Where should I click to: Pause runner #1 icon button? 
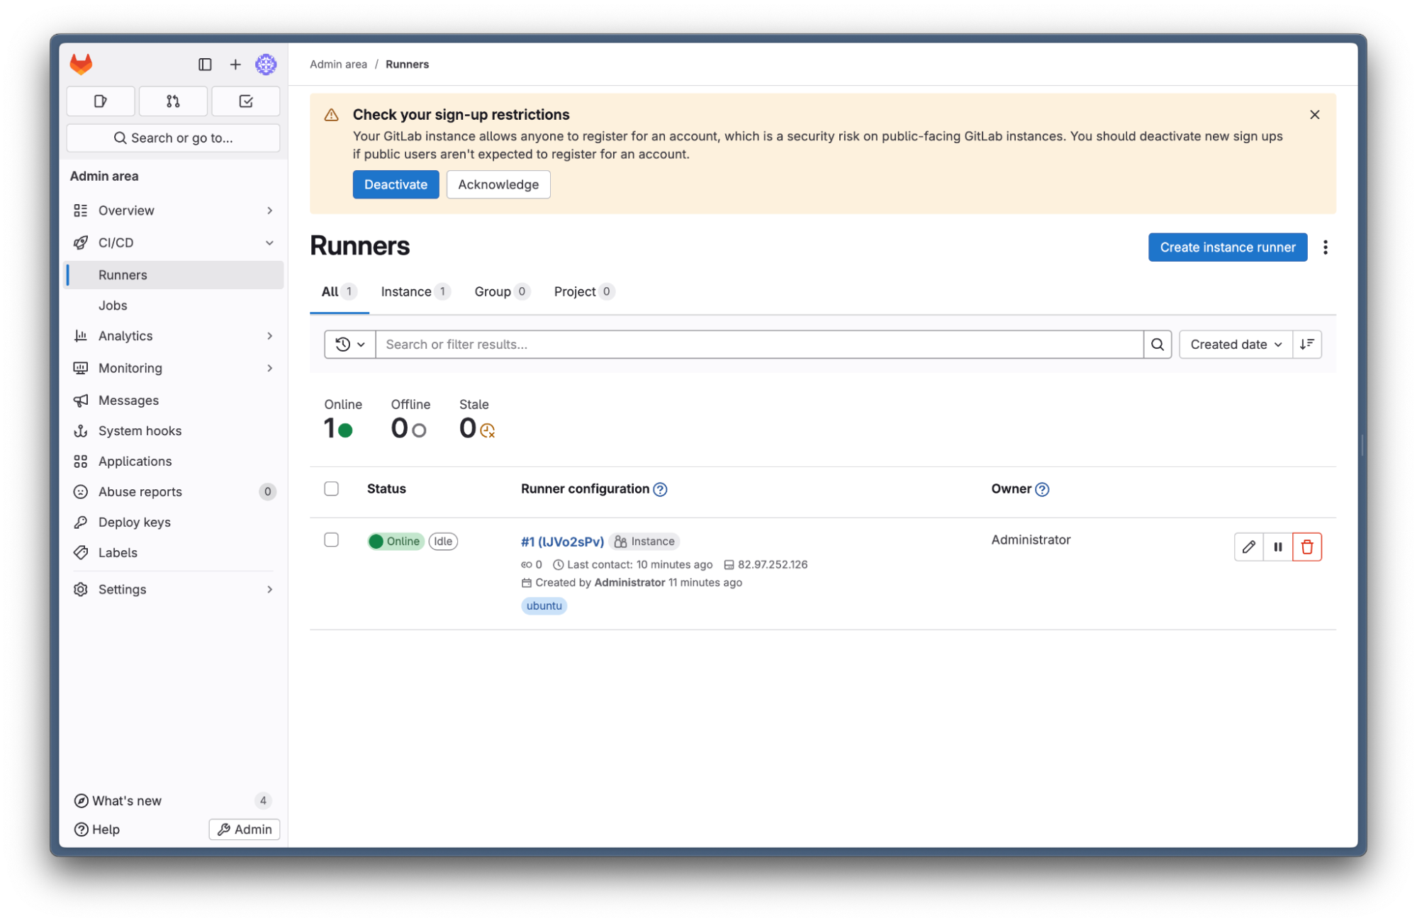(1278, 547)
